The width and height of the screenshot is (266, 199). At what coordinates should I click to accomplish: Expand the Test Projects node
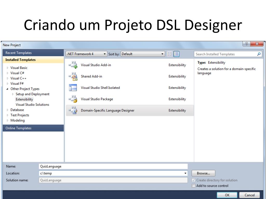pyautogui.click(x=8, y=115)
